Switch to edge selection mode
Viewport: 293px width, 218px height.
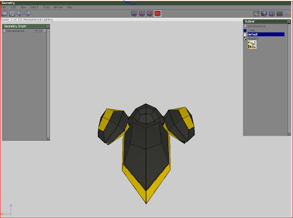142,14
